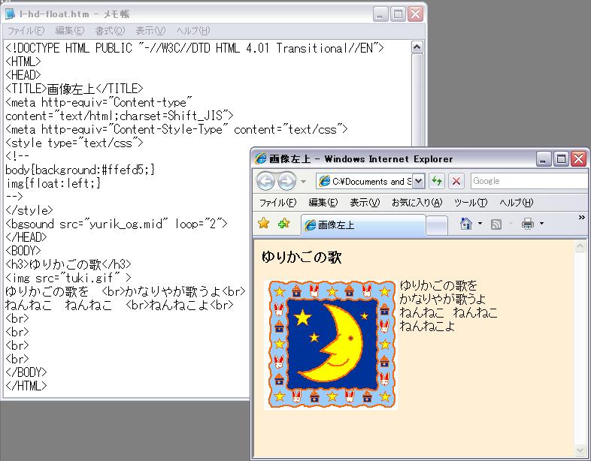
Task: Click the Add to Favorites star-plus icon
Action: coord(283,223)
